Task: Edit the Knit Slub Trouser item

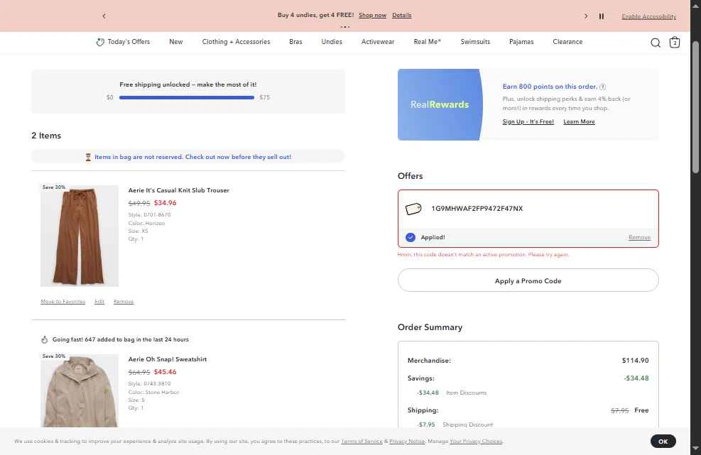Action: pyautogui.click(x=99, y=301)
